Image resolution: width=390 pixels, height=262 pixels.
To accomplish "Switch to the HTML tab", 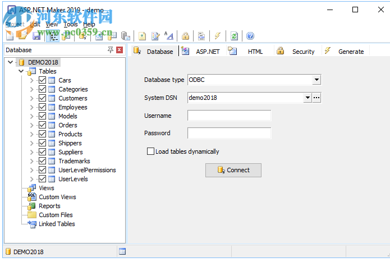I will (x=250, y=51).
